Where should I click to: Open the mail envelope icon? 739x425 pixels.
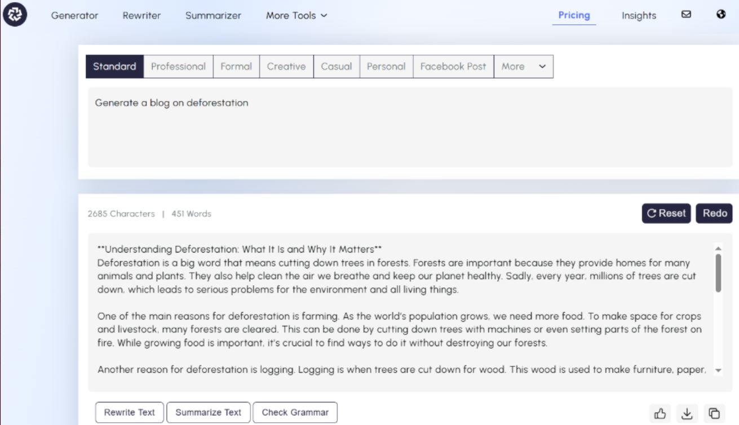pyautogui.click(x=686, y=15)
